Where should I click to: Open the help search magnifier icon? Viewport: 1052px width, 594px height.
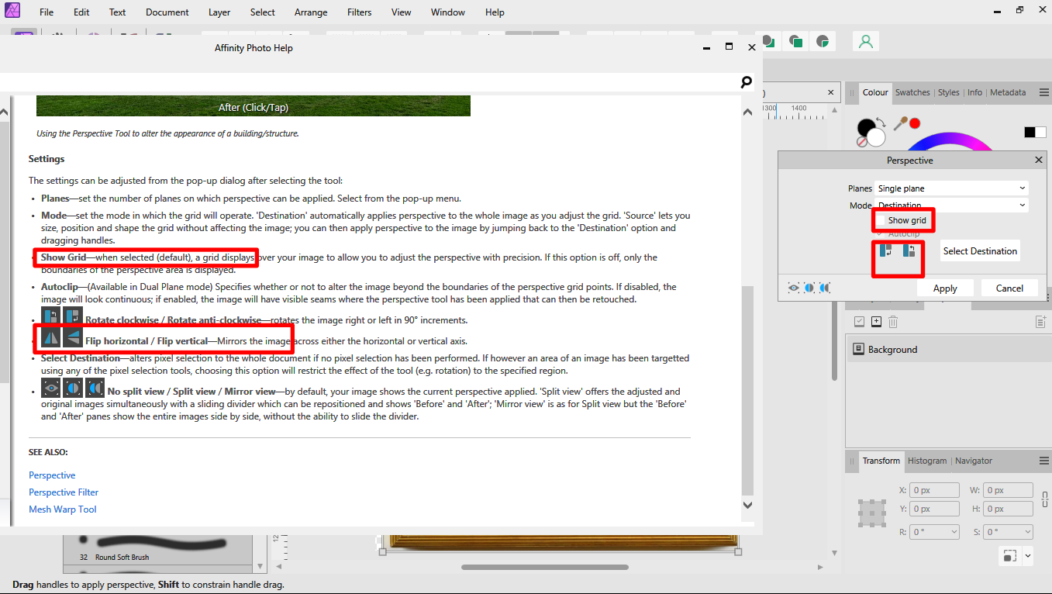tap(745, 81)
